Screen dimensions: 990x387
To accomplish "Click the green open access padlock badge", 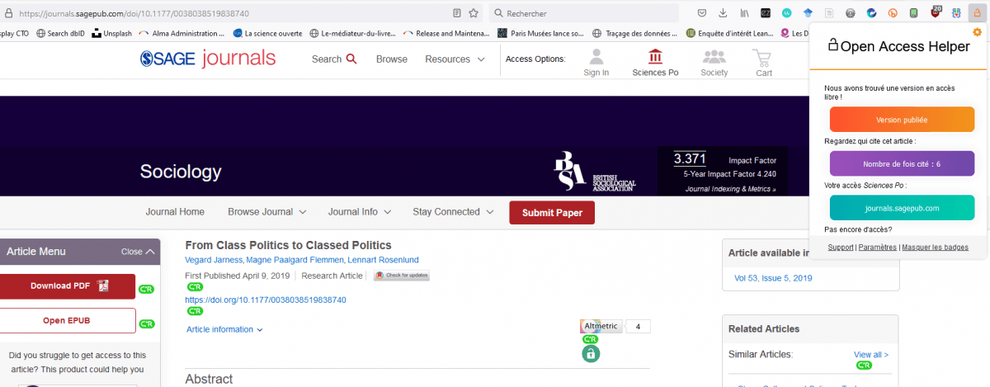I will 590,353.
